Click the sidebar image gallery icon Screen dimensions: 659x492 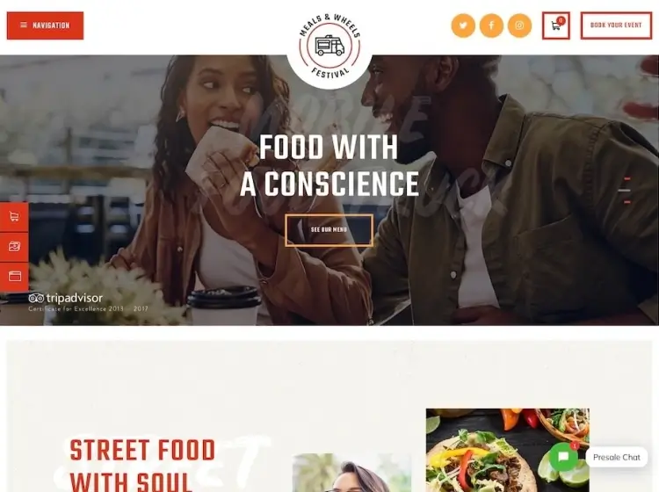click(14, 247)
